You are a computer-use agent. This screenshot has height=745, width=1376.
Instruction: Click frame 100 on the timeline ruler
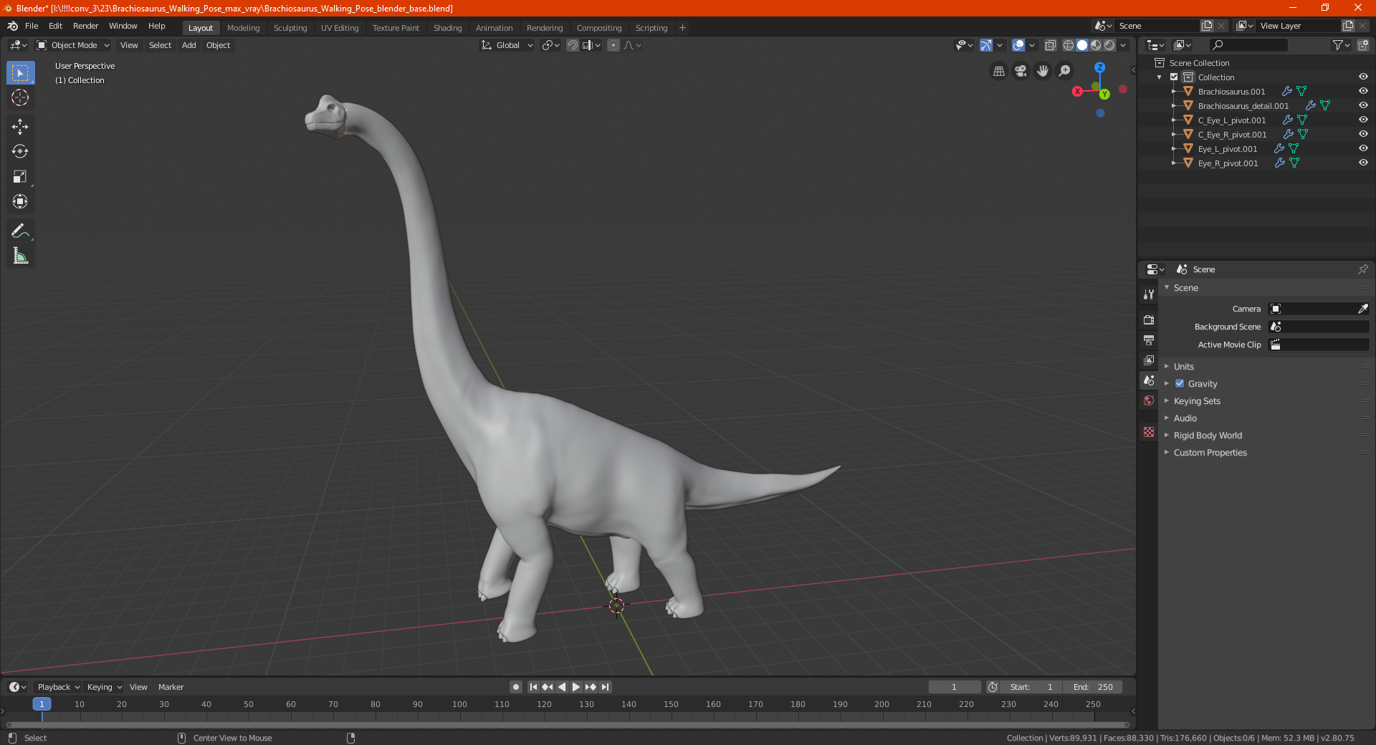coord(459,704)
